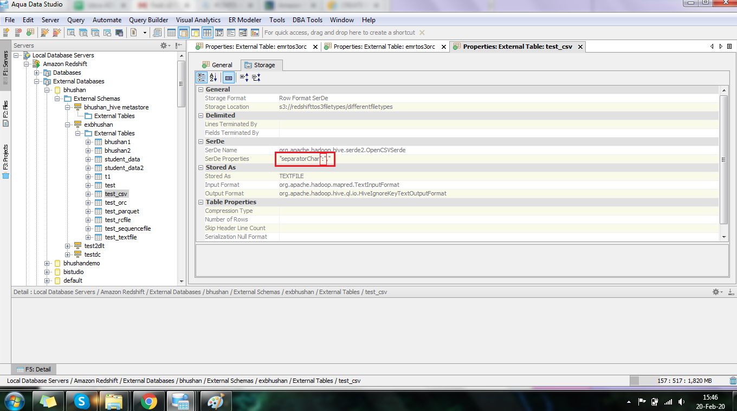The height and width of the screenshot is (411, 737).
Task: Toggle the highlighted grid layout toolbar button
Action: click(207, 32)
